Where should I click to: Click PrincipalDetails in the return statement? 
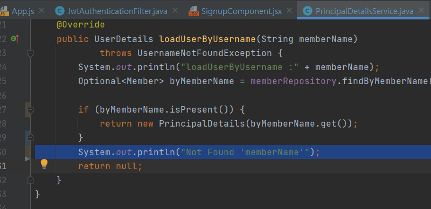[201, 124]
